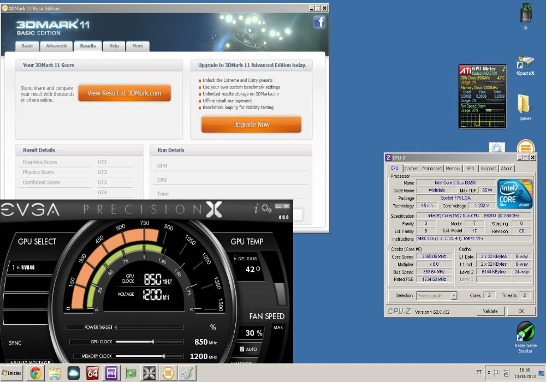Open the Help tab in 3DMark
This screenshot has height=382, width=546.
[x=114, y=46]
